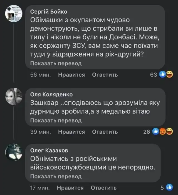
Task: Show translation of Сергій Бойко's comment
Action: (x=56, y=64)
